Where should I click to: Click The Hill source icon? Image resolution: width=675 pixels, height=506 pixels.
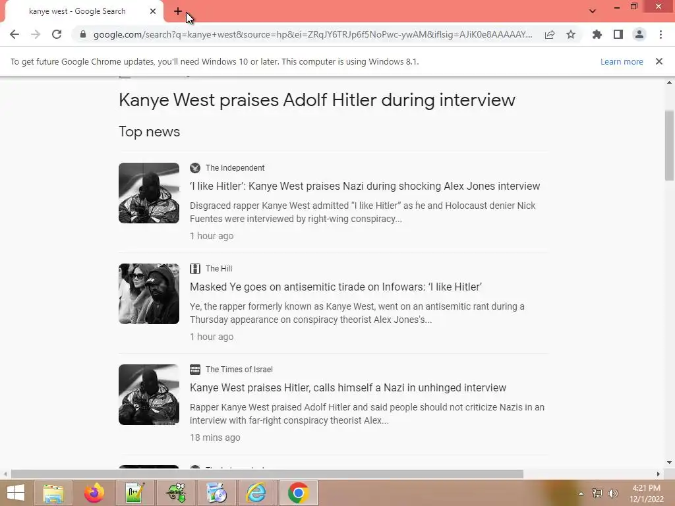pyautogui.click(x=195, y=269)
